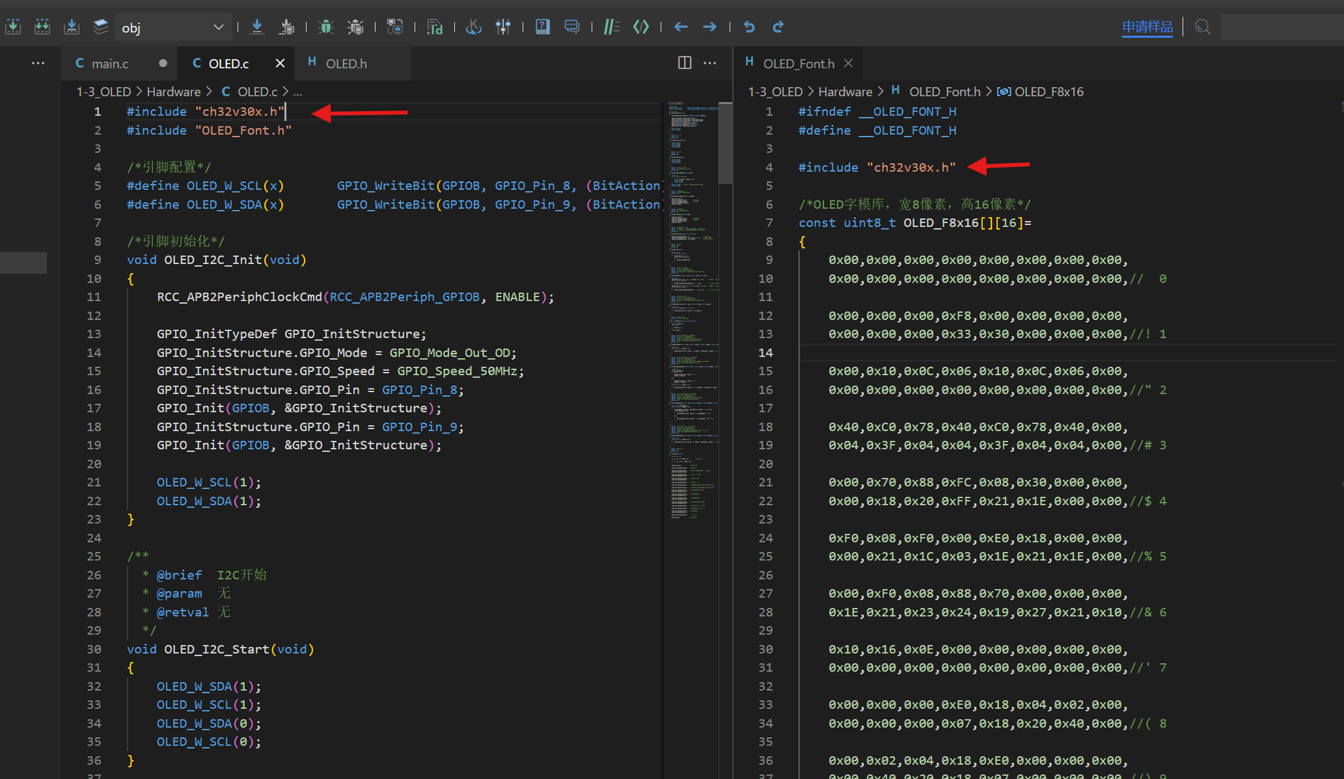This screenshot has height=779, width=1344.
Task: Click the 申请样品 link
Action: pyautogui.click(x=1147, y=27)
